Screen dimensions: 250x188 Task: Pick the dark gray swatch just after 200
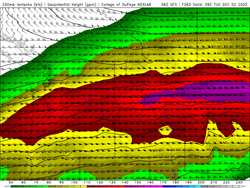[204, 186]
